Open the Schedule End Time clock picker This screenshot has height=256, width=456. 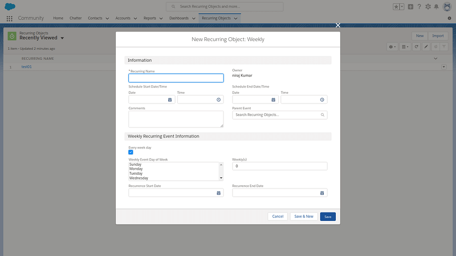click(x=322, y=100)
